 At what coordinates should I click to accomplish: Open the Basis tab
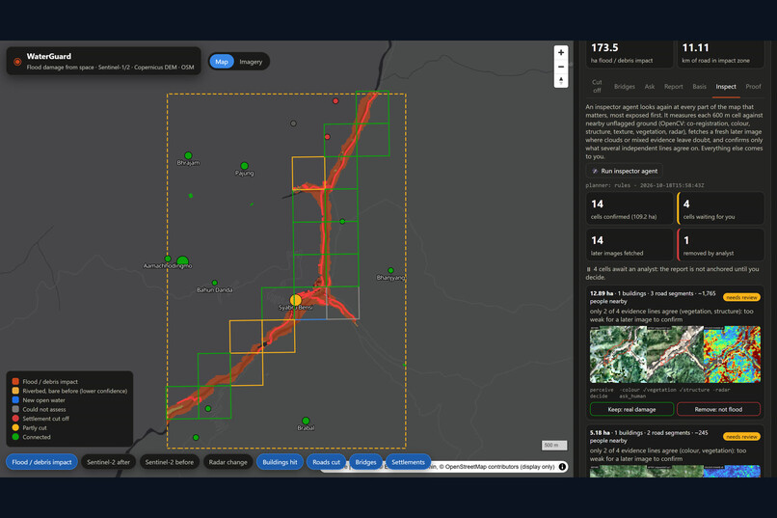pyautogui.click(x=699, y=86)
